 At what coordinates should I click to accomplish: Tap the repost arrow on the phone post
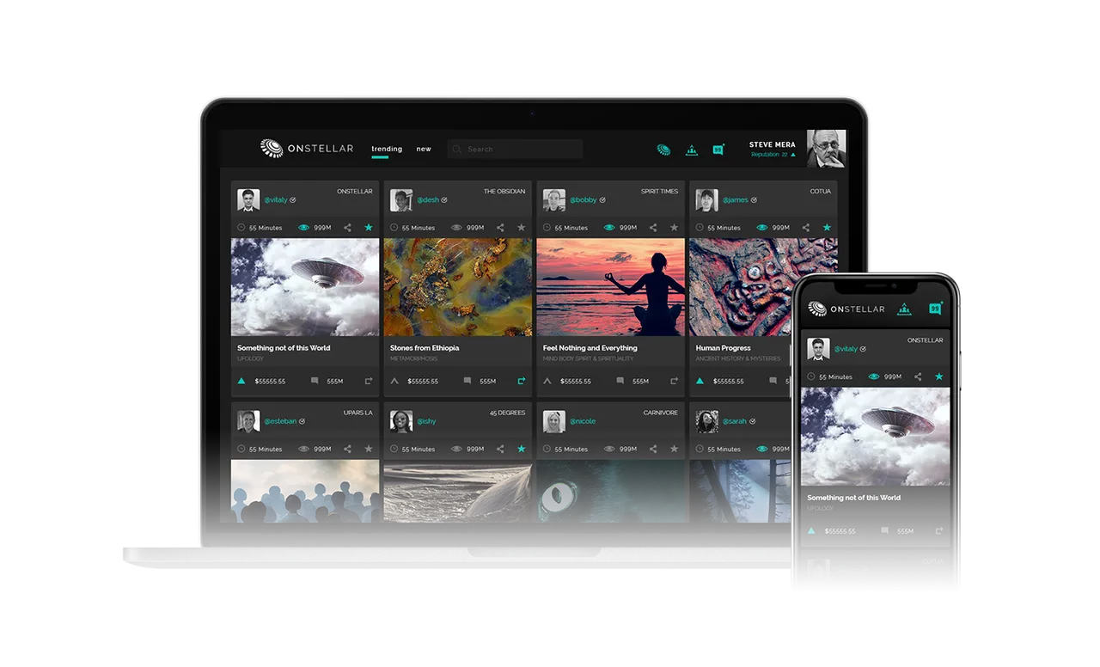pos(938,531)
